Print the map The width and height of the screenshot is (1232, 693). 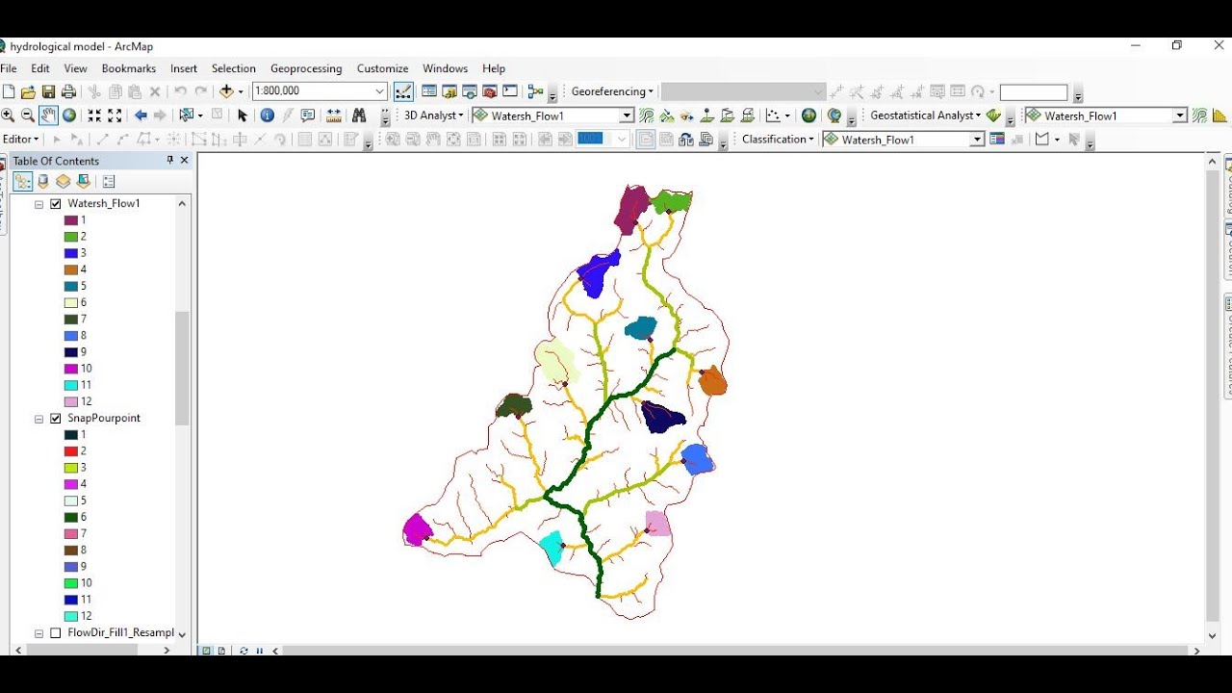pos(68,91)
